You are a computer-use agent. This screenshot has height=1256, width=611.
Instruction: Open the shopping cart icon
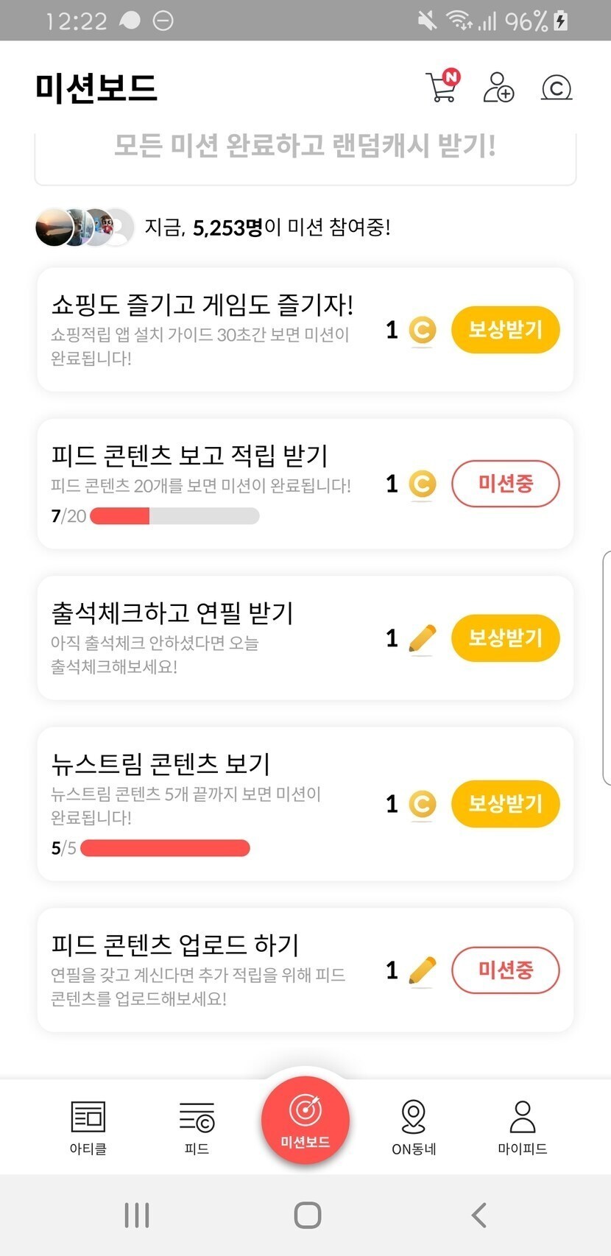(x=442, y=87)
